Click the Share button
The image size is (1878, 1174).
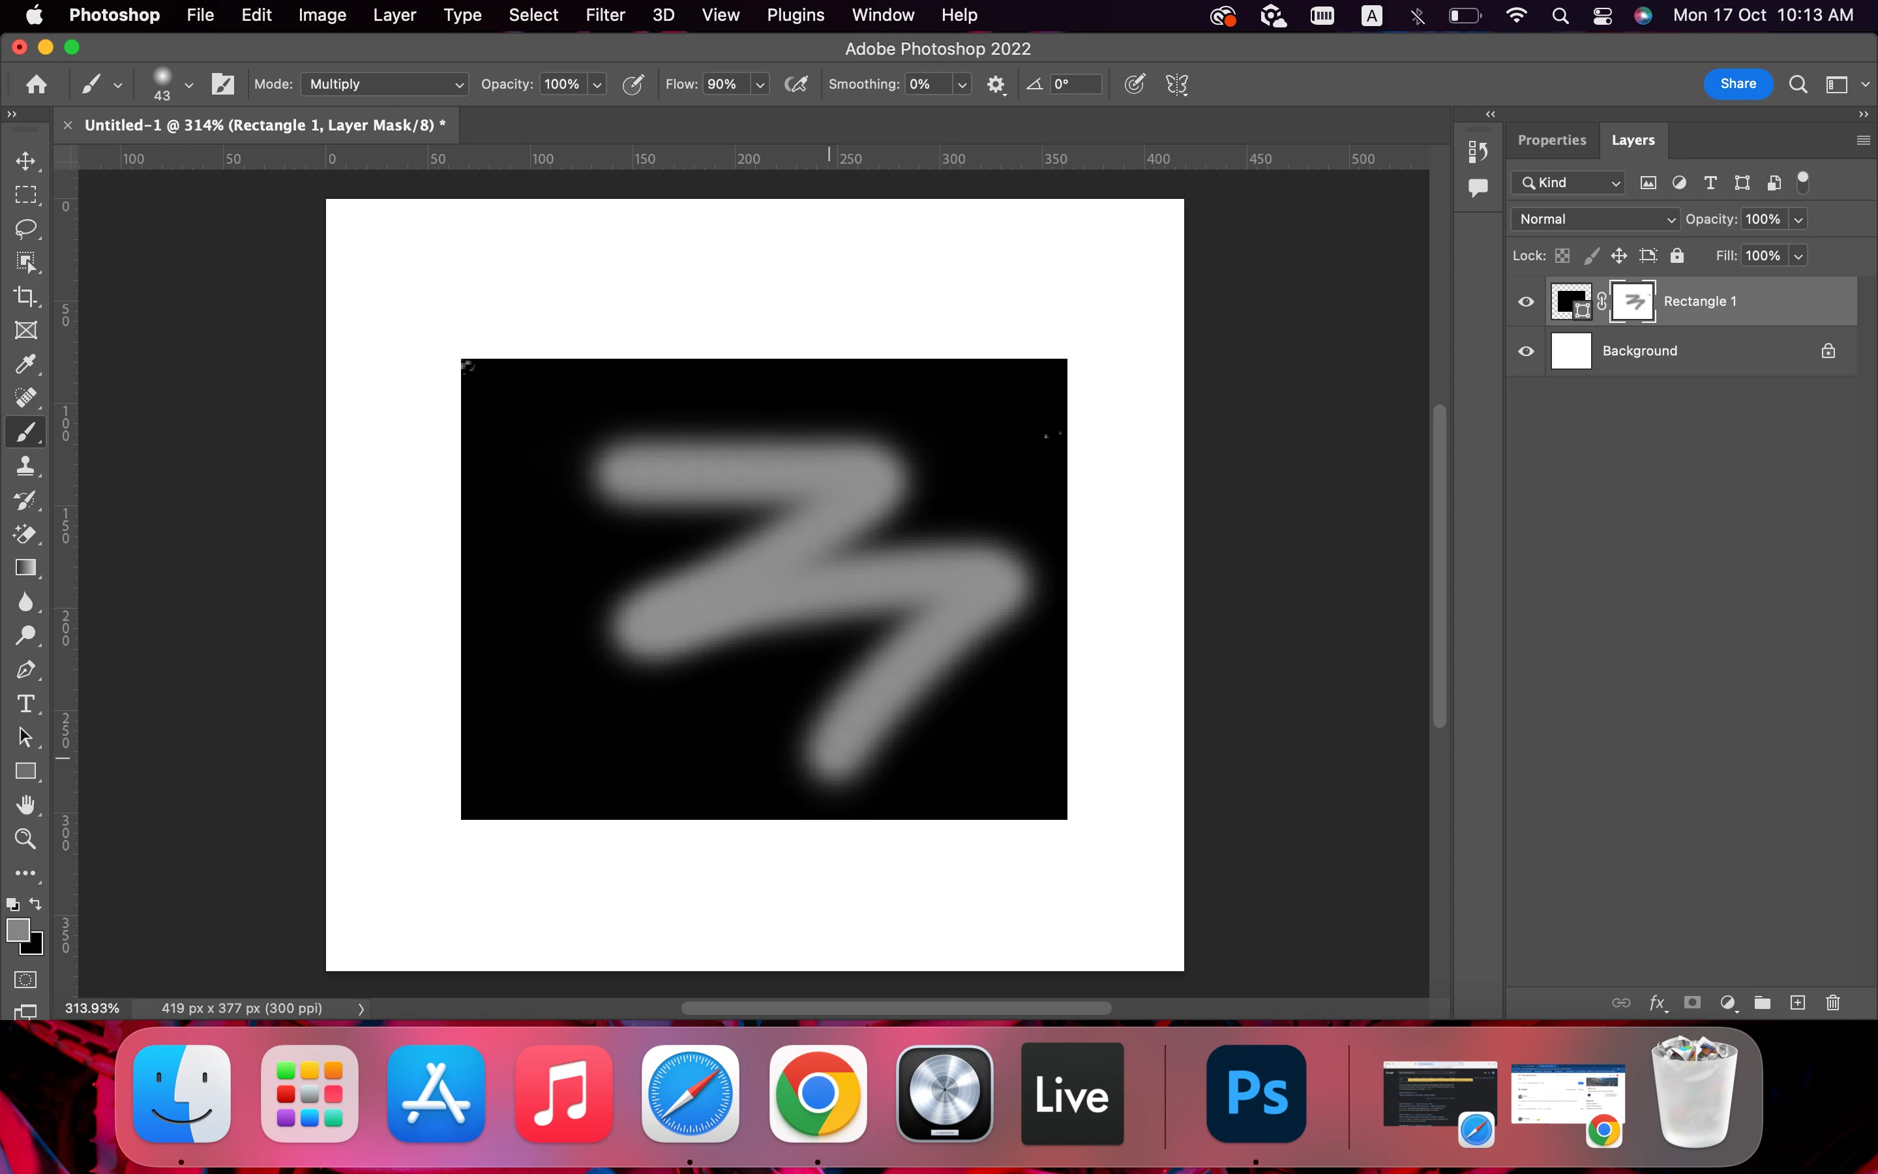(1738, 84)
